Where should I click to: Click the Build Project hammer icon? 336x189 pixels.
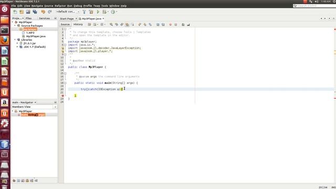tap(84, 12)
